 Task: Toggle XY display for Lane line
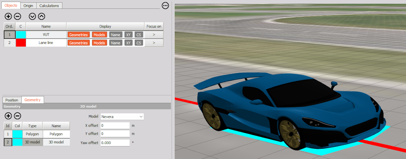pos(128,43)
